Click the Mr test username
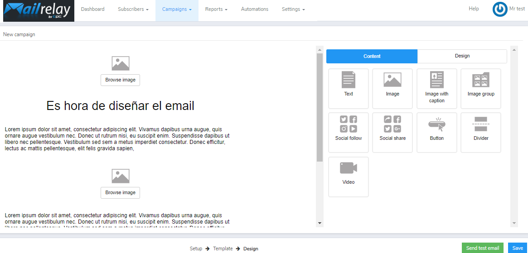Image resolution: width=528 pixels, height=253 pixels. (517, 9)
